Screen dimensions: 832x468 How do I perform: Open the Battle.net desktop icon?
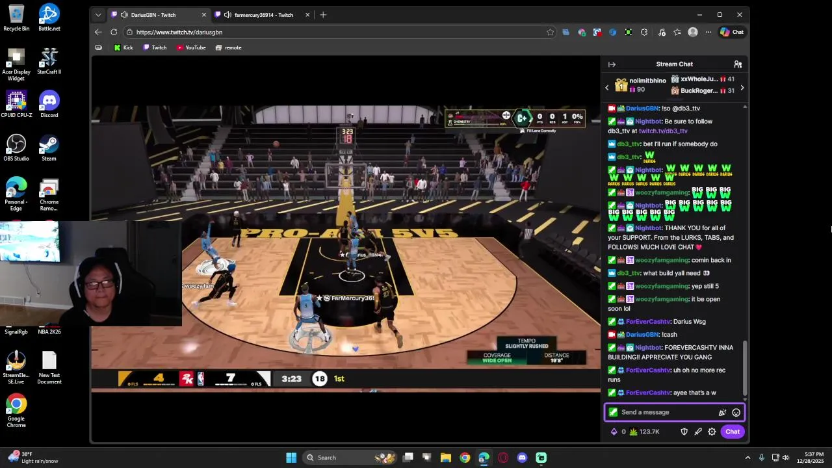[x=49, y=18]
